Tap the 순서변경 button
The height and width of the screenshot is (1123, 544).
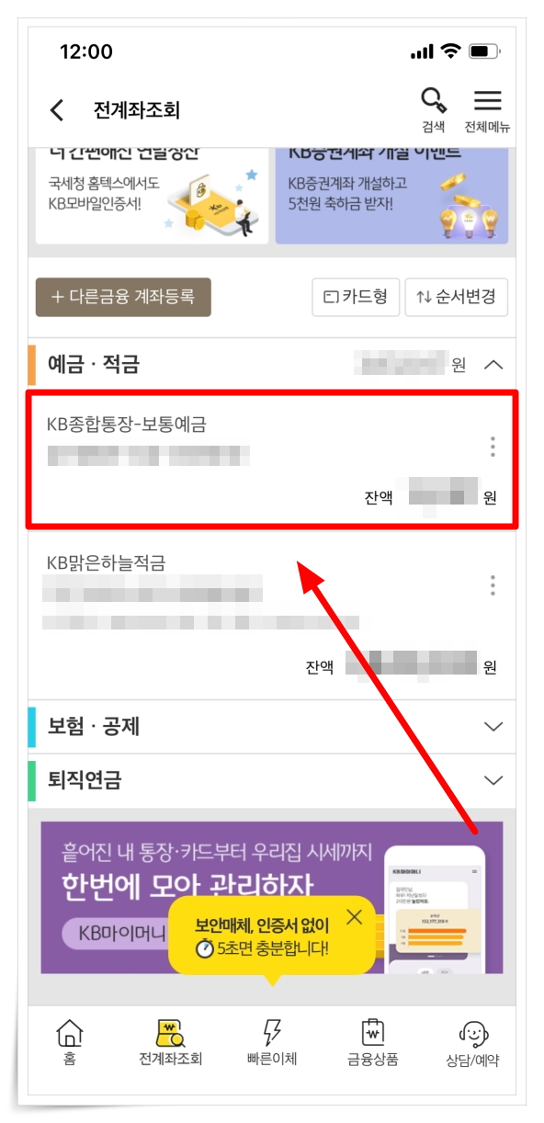[457, 297]
